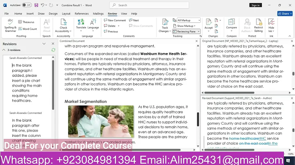Select the caregiver photo in document
Image resolution: width=295 pixels, height=165 pixels.
pos(101,121)
